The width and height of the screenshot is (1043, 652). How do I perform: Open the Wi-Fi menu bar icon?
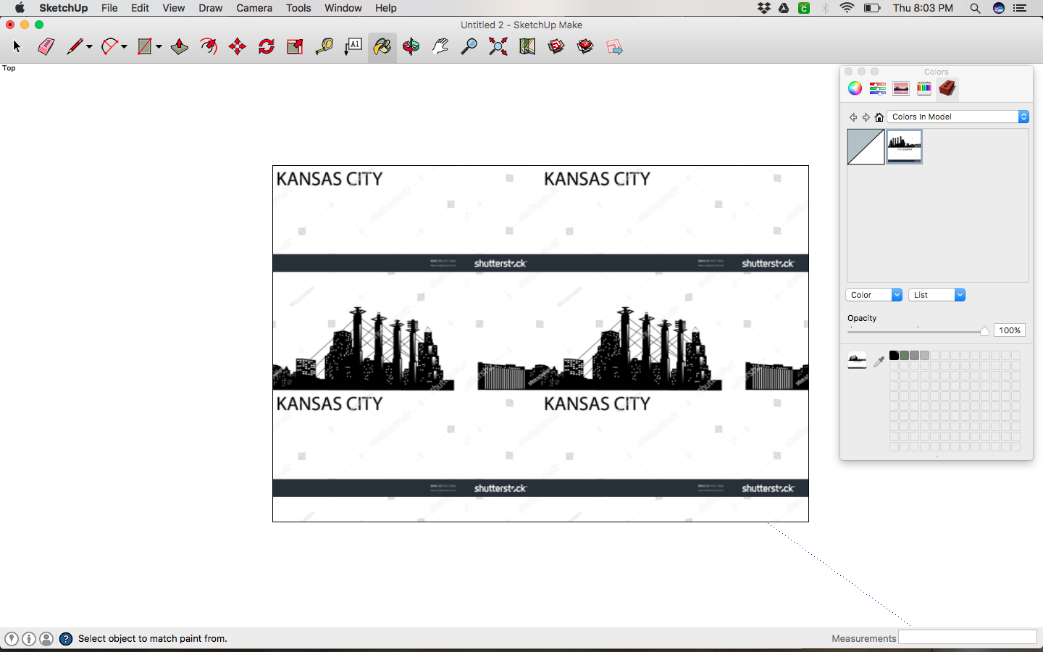click(847, 8)
